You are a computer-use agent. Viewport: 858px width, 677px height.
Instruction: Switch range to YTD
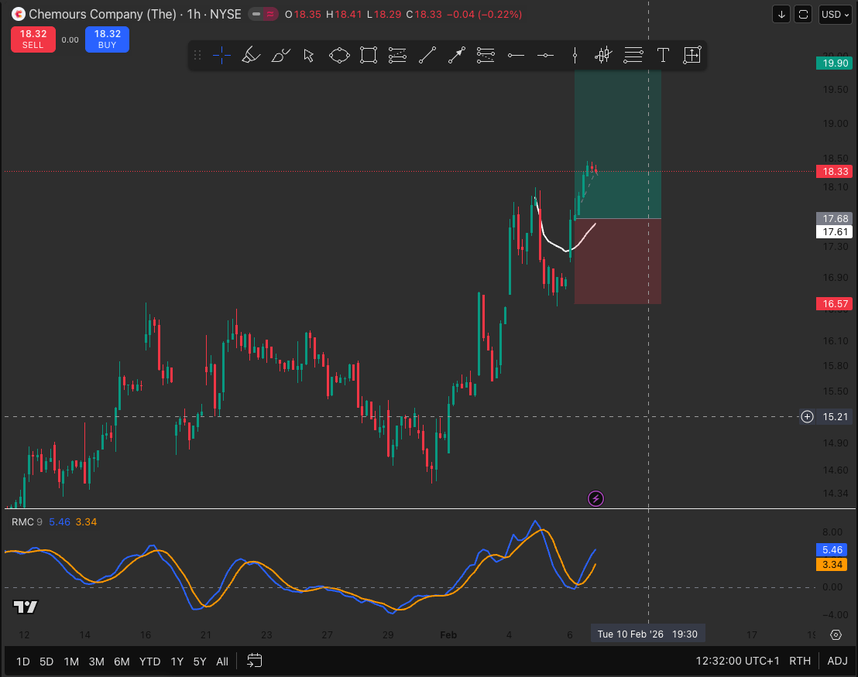149,662
